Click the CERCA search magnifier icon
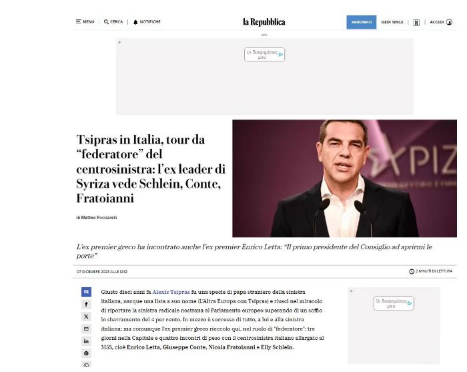Screen dimensions: 467x372 click(x=106, y=22)
